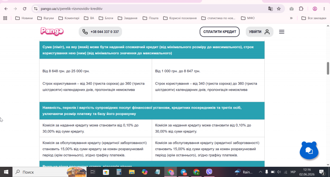Open the МФО bookmarks folder
Viewport: 330px width, 177px height.
tap(247, 18)
